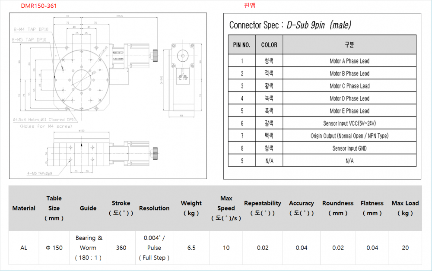Select the Origin Output row description
The height and width of the screenshot is (271, 432).
[x=349, y=136]
